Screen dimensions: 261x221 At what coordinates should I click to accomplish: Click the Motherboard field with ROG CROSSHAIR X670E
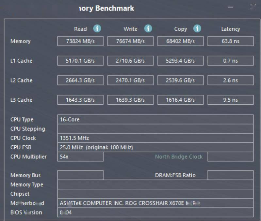[x=155, y=203]
